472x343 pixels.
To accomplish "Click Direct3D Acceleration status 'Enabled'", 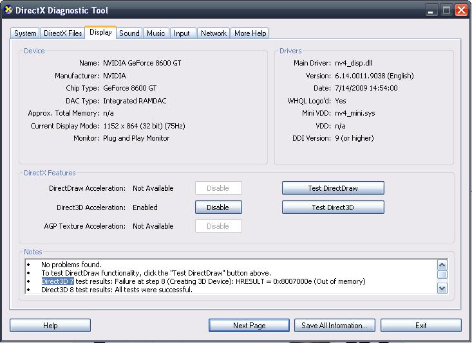I will tap(145, 207).
